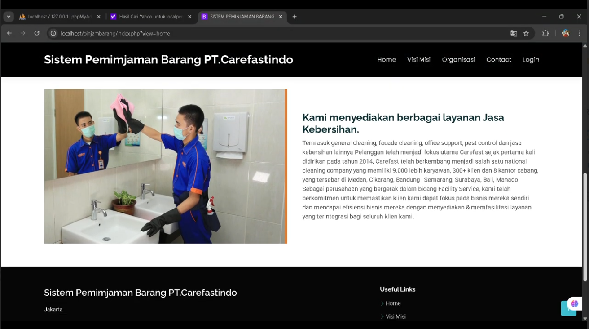Click the brain extension floating icon
The width and height of the screenshot is (589, 329).
(574, 303)
